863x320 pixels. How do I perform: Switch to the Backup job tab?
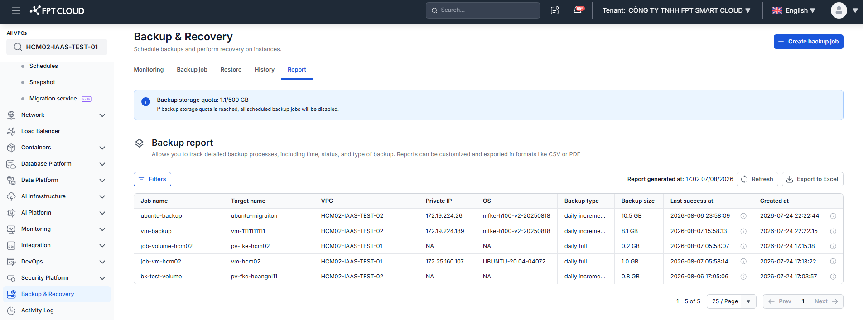coord(192,70)
